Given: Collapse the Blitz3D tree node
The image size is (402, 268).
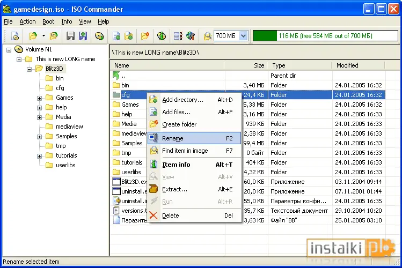Looking at the screenshot, I should point(29,69).
